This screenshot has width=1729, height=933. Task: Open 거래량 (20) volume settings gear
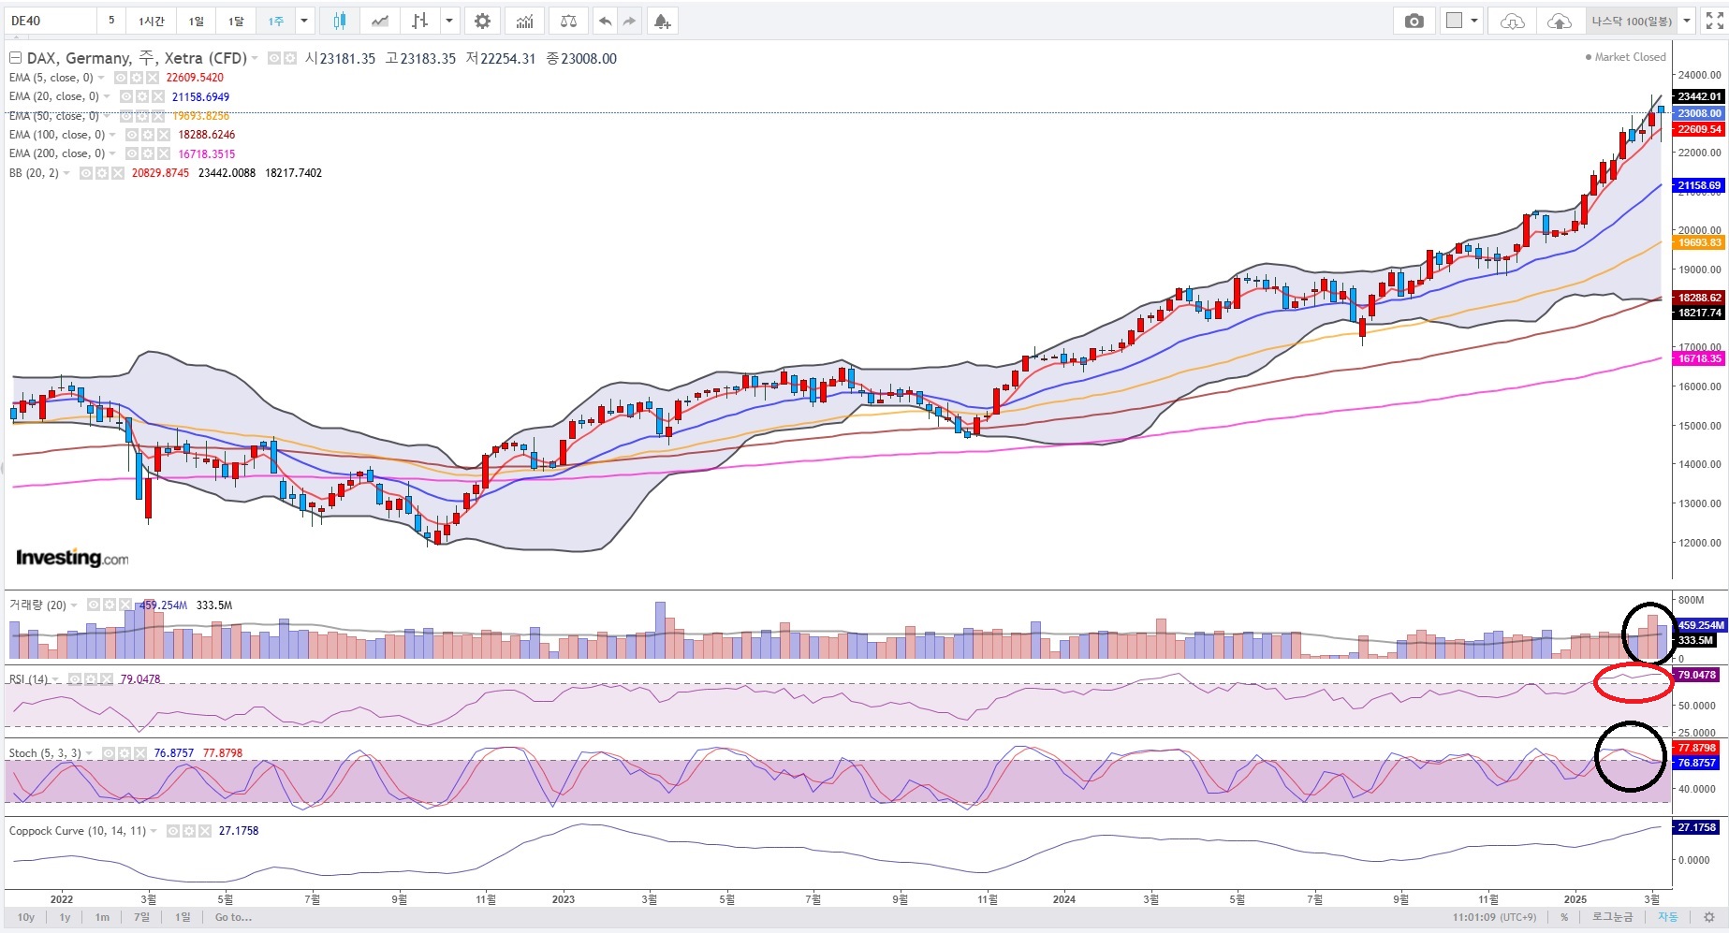coord(109,605)
